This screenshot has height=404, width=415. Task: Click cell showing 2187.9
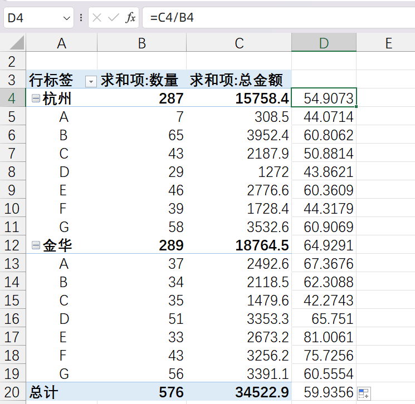pyautogui.click(x=239, y=153)
